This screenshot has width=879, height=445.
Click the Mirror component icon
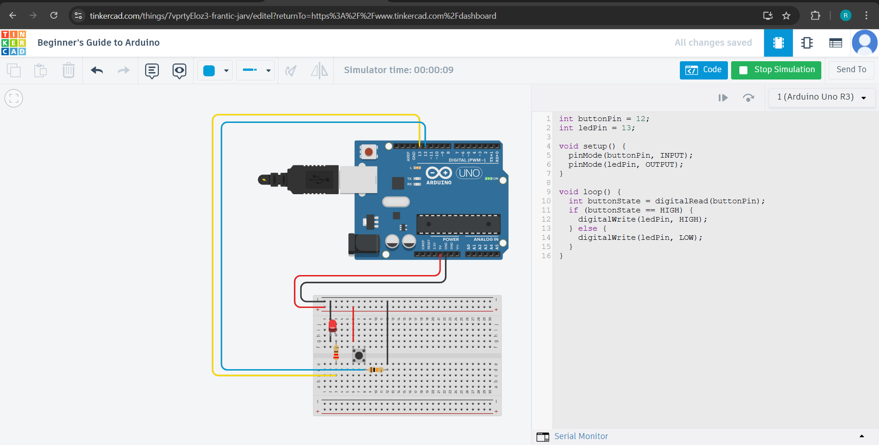(x=320, y=70)
